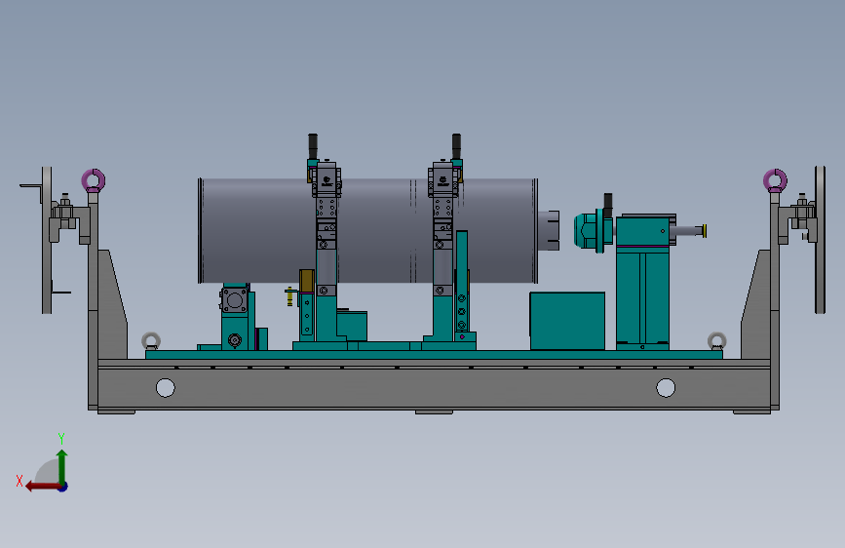
Task: Click the blue Z axis dot on the triad
Action: [x=63, y=487]
